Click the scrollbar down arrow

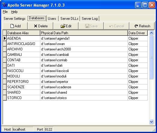tap(151, 122)
